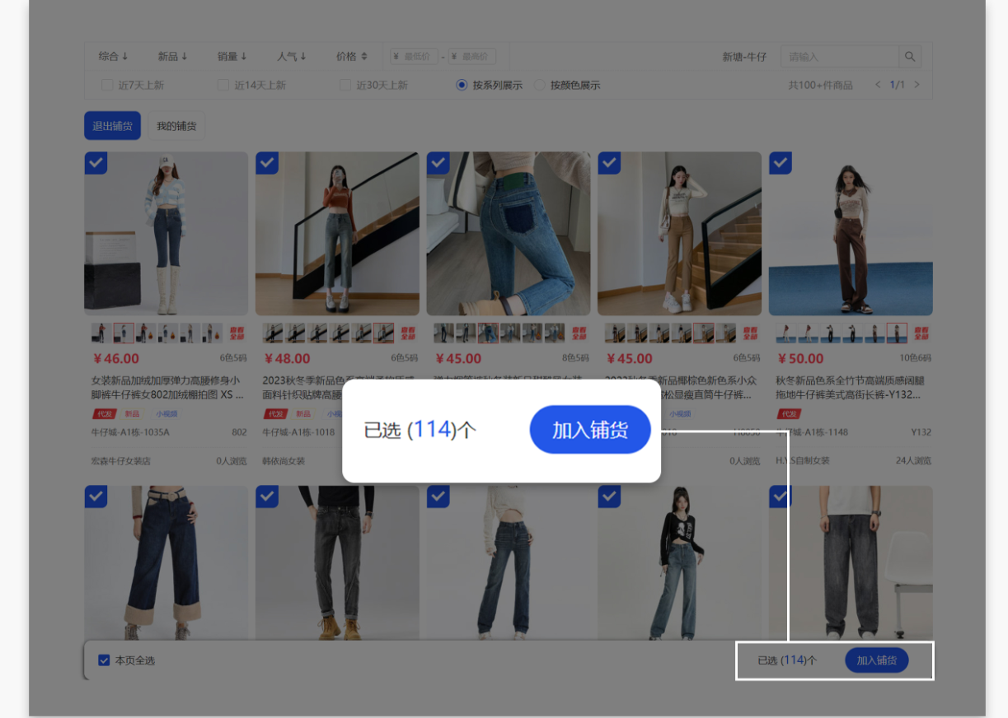Viewport: 1008px width, 718px height.
Task: Uncheck the 本页全选 checkbox
Action: pos(103,660)
